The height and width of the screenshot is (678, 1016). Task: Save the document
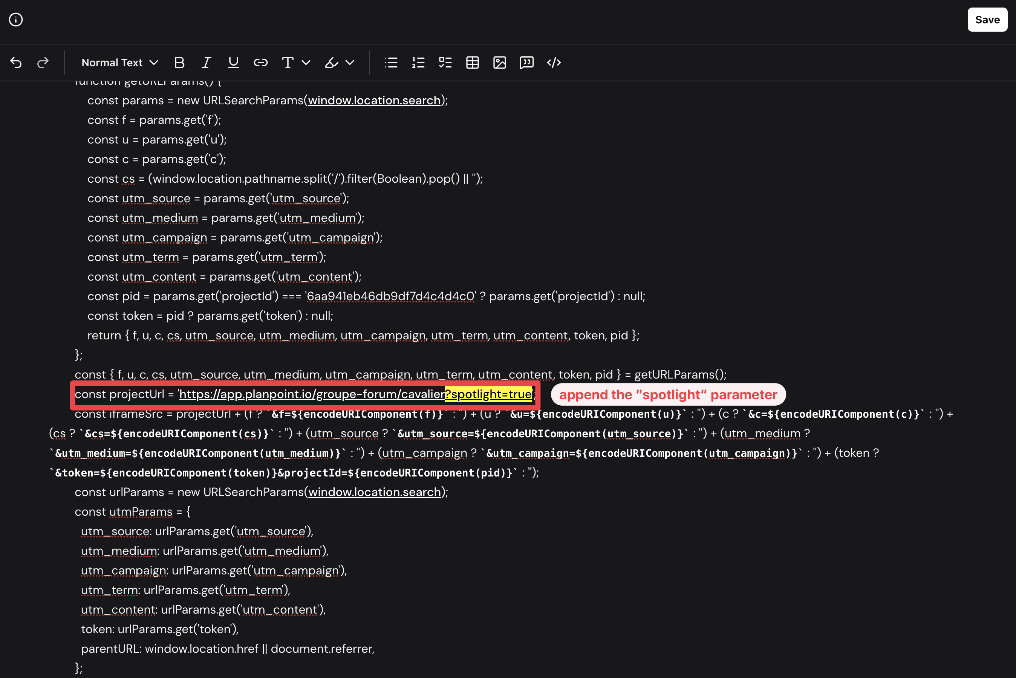coord(987,20)
